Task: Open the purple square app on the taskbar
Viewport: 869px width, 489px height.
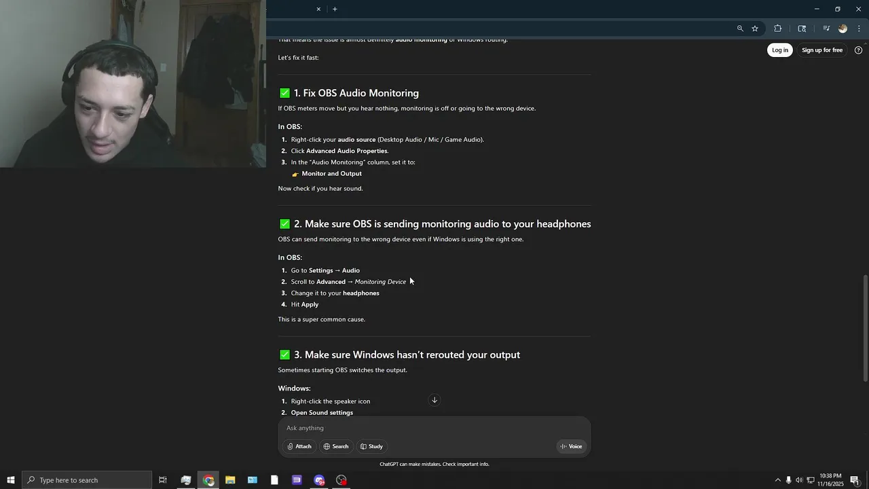Action: [x=297, y=480]
